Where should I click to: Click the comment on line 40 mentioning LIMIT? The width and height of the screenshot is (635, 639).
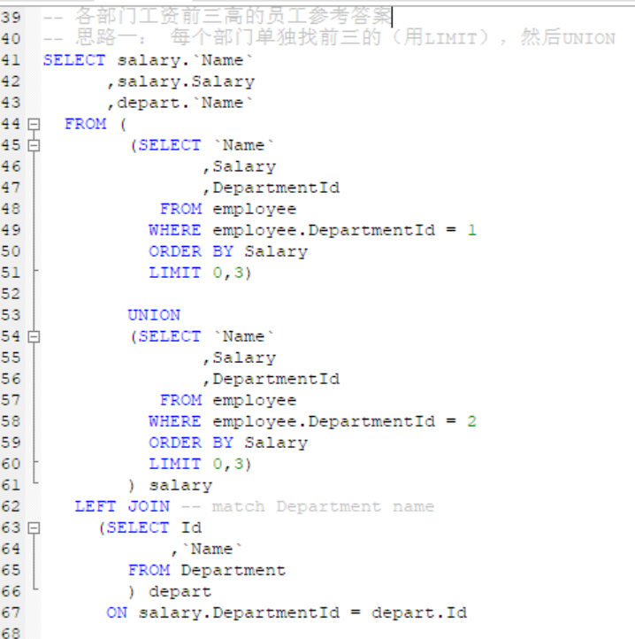329,38
